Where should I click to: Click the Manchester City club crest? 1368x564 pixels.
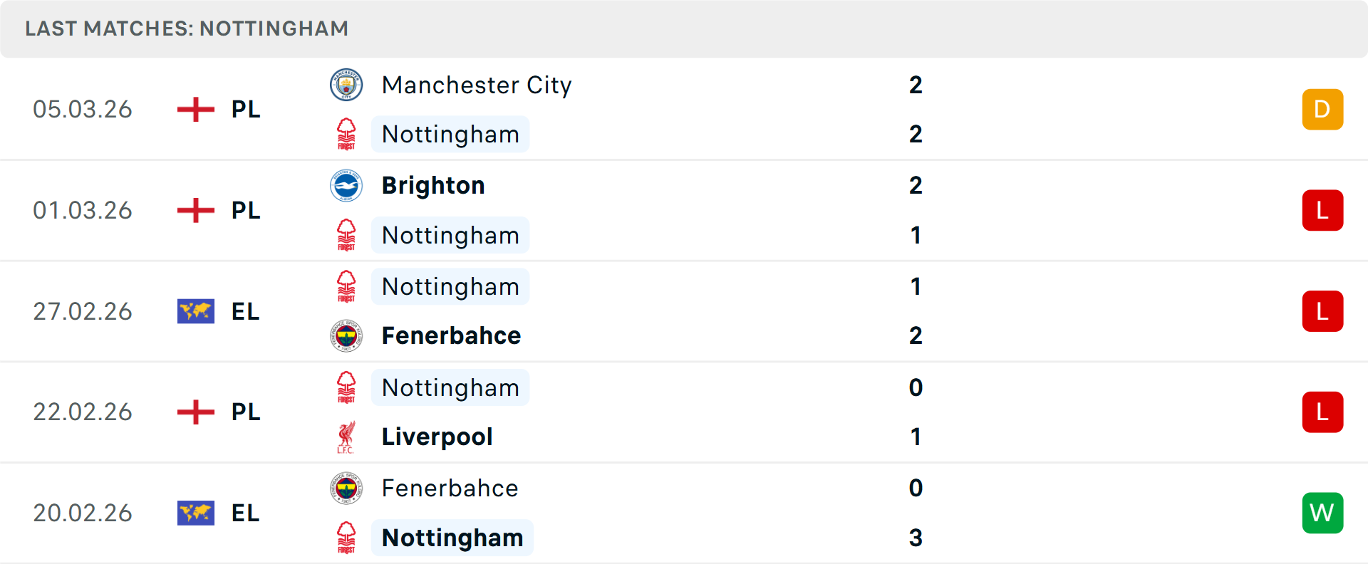point(346,85)
